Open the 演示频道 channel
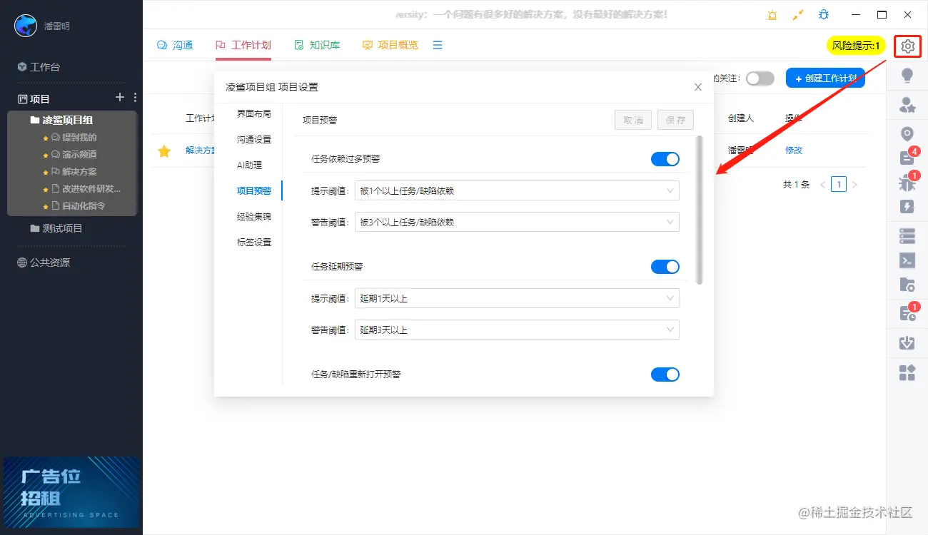Viewport: 928px width, 535px height. tap(74, 154)
